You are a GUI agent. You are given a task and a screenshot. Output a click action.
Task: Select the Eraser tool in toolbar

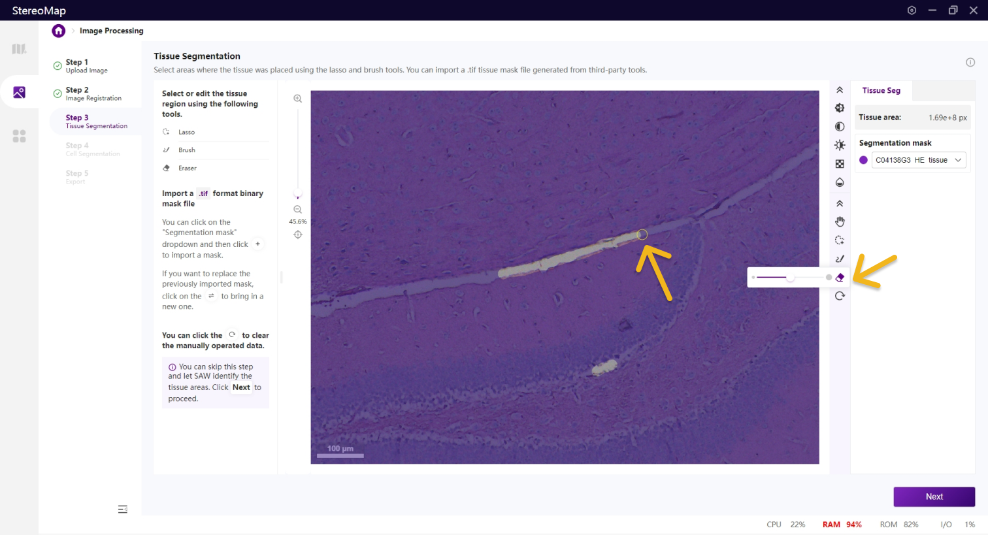840,278
